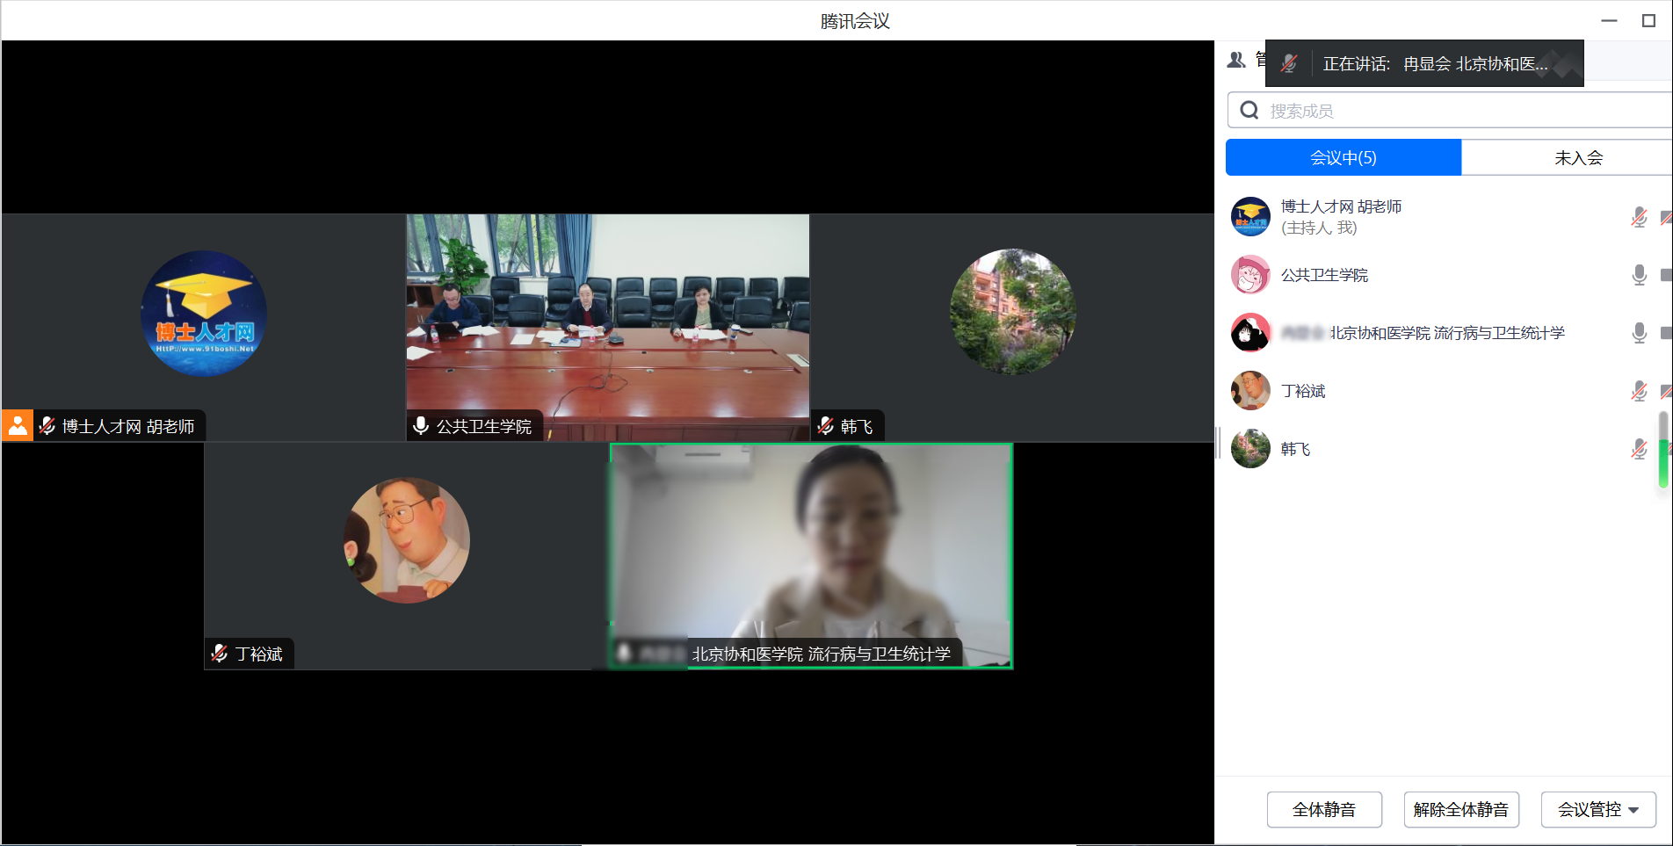Toggle microphone for 韩飞 in member list
Image resolution: width=1673 pixels, height=846 pixels.
click(x=1639, y=449)
